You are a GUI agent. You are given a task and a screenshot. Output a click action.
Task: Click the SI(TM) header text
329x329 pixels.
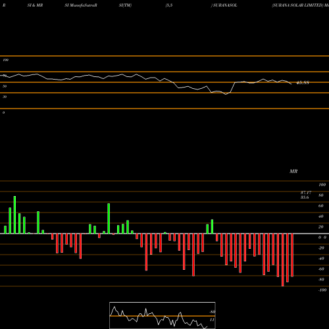point(125,5)
